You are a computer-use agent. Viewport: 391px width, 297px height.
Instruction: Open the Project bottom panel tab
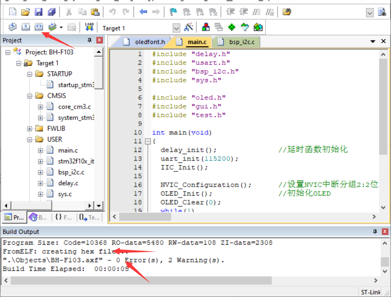pos(14,217)
